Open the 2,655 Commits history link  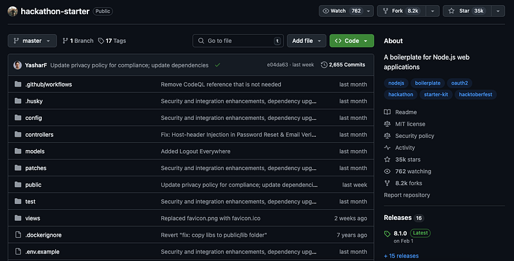pyautogui.click(x=343, y=65)
